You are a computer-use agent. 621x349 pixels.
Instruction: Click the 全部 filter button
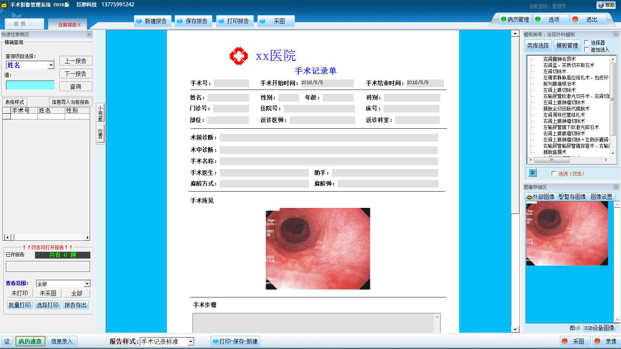click(76, 293)
